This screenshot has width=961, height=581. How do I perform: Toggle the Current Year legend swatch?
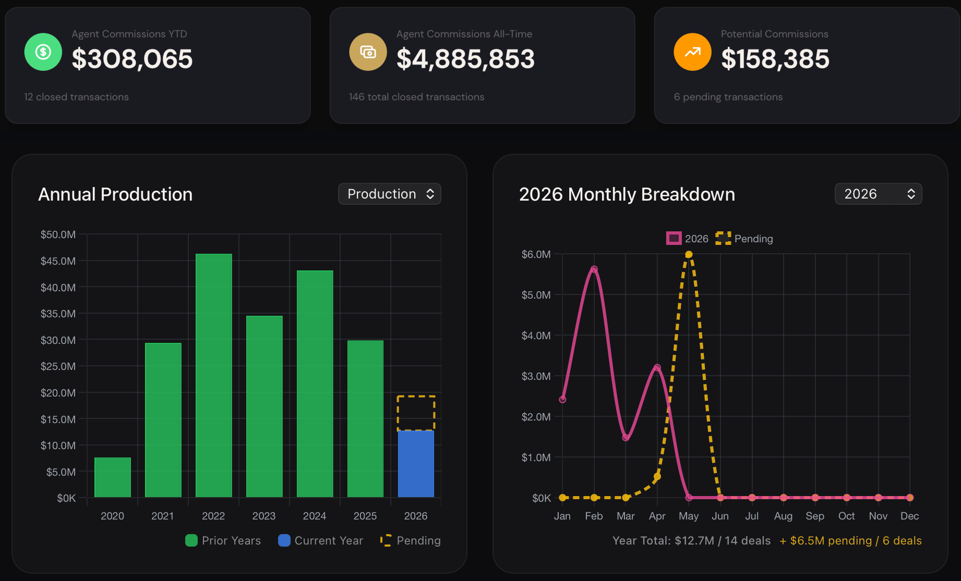point(284,540)
